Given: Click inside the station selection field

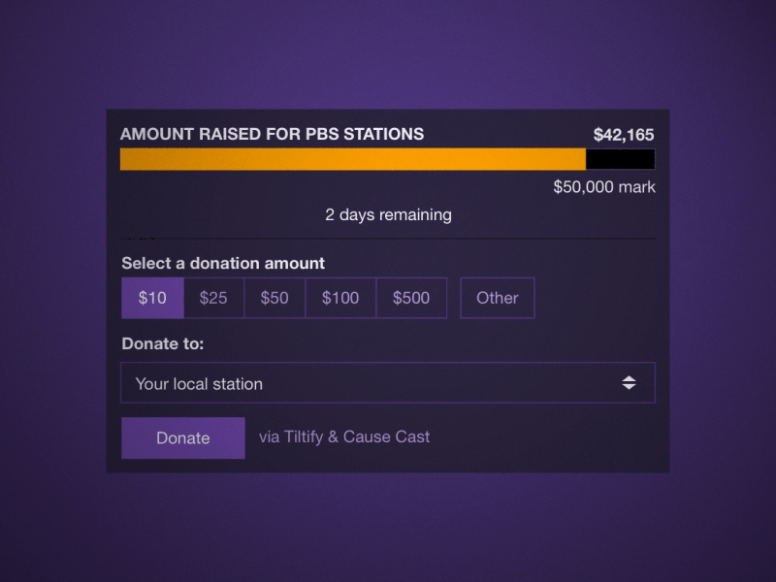Looking at the screenshot, I should [x=291, y=382].
